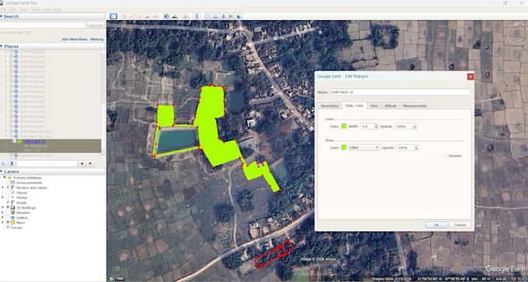This screenshot has width=528, height=282.
Task: Select the panel icon beside the Places magnifier
Action: (11, 163)
